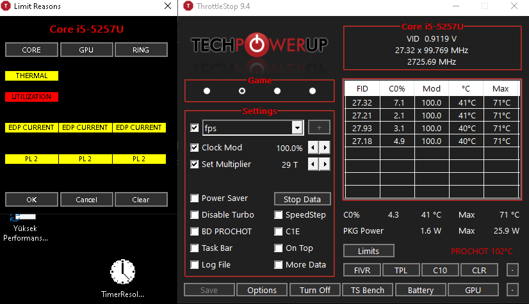Image resolution: width=529 pixels, height=304 pixels.
Task: Click the plus button beside the fps profile
Action: [319, 127]
